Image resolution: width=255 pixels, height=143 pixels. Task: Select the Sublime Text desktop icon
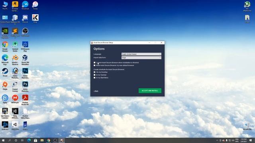(x=15, y=33)
